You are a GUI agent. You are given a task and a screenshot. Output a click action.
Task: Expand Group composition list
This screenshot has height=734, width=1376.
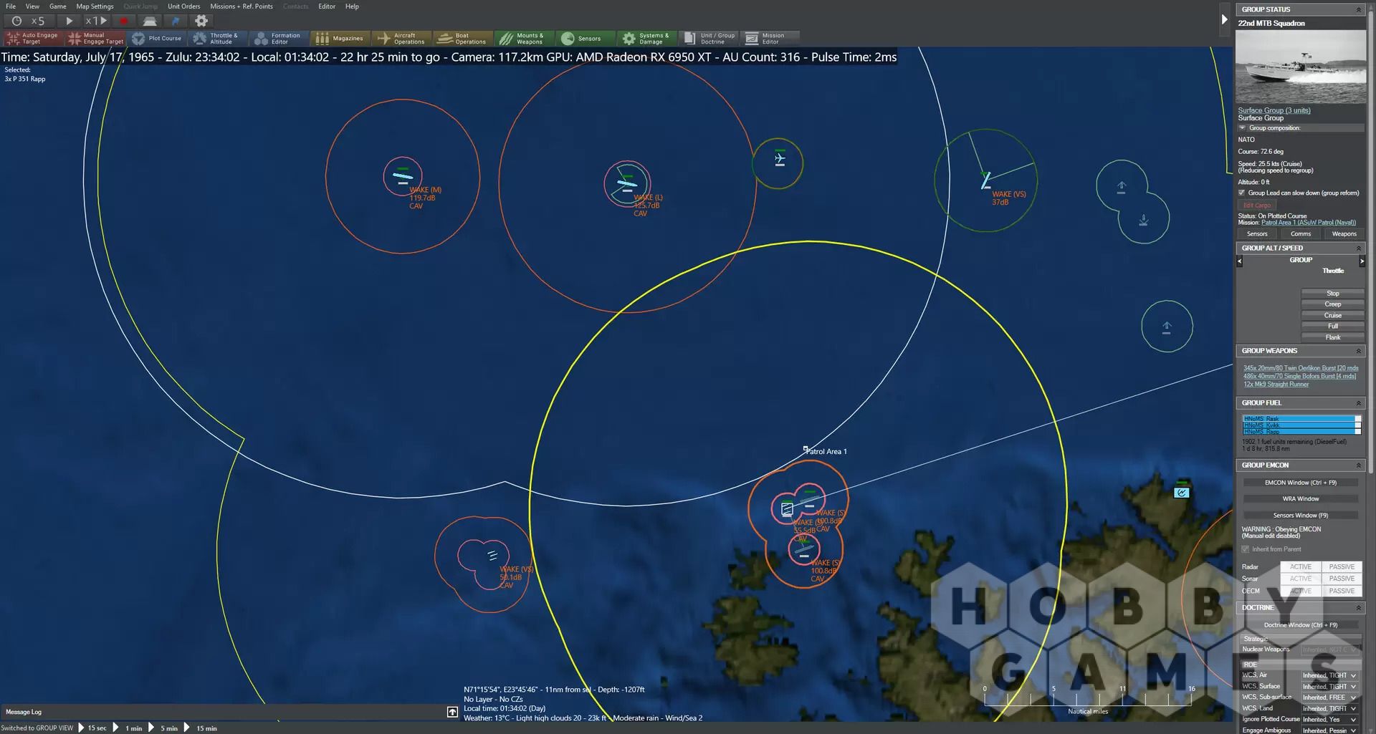tap(1242, 128)
